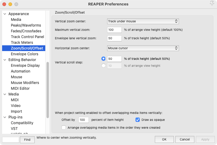Viewport: 217px width, 145px height.
Task: Click the pin icon in title bar
Action: (x=212, y=4)
